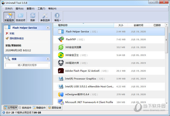Click scrollbar down arrow in program list
Screen dimensions: 170x116
pos(167,103)
